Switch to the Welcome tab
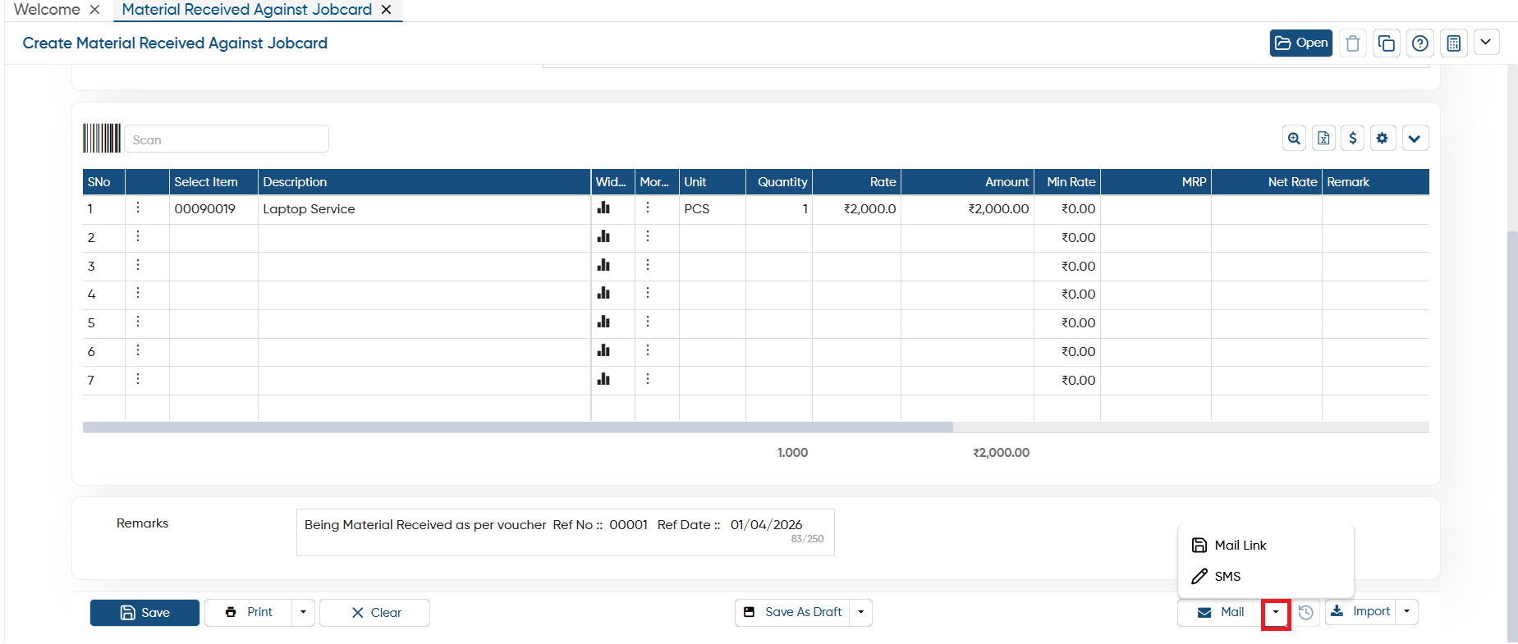1518x644 pixels. coord(47,10)
